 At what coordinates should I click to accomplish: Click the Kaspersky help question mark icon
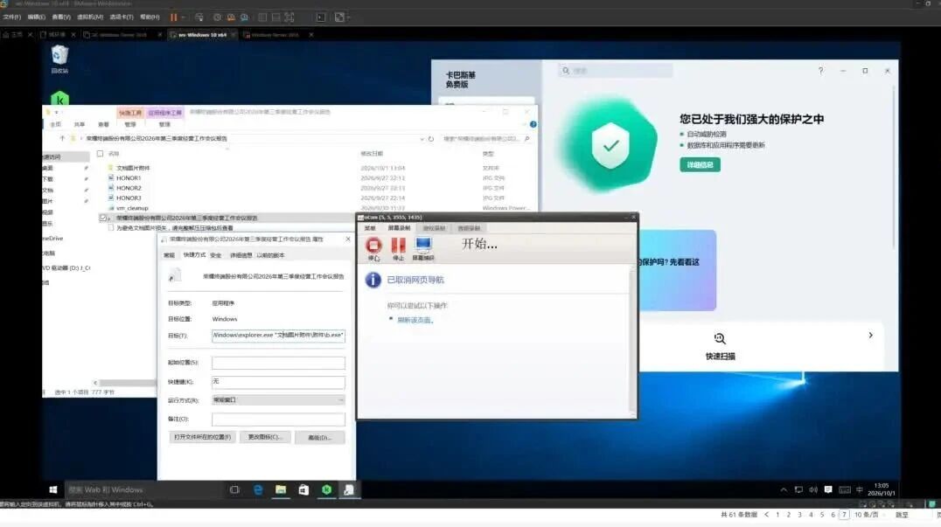[x=820, y=71]
